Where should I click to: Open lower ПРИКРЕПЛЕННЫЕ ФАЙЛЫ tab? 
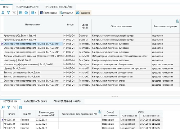click(x=67, y=101)
